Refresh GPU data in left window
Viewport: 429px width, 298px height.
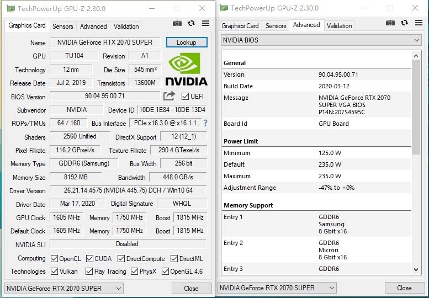point(191,23)
